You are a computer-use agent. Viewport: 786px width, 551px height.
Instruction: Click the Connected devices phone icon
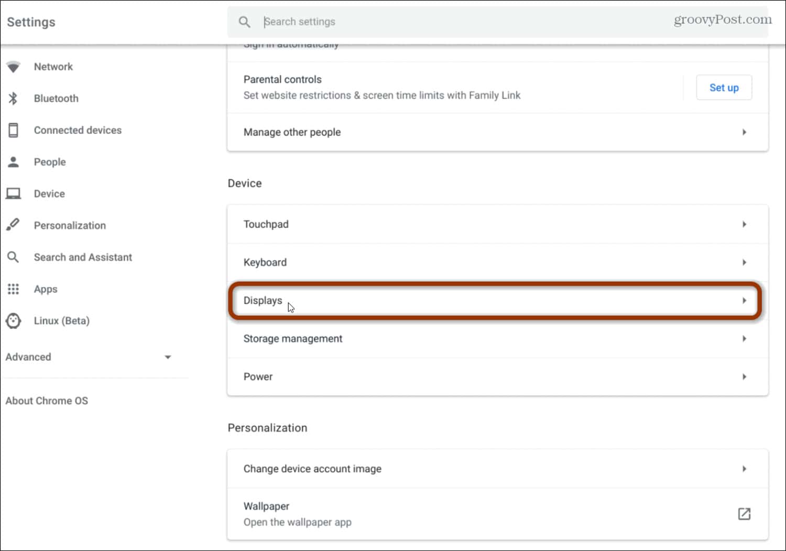[x=13, y=130]
